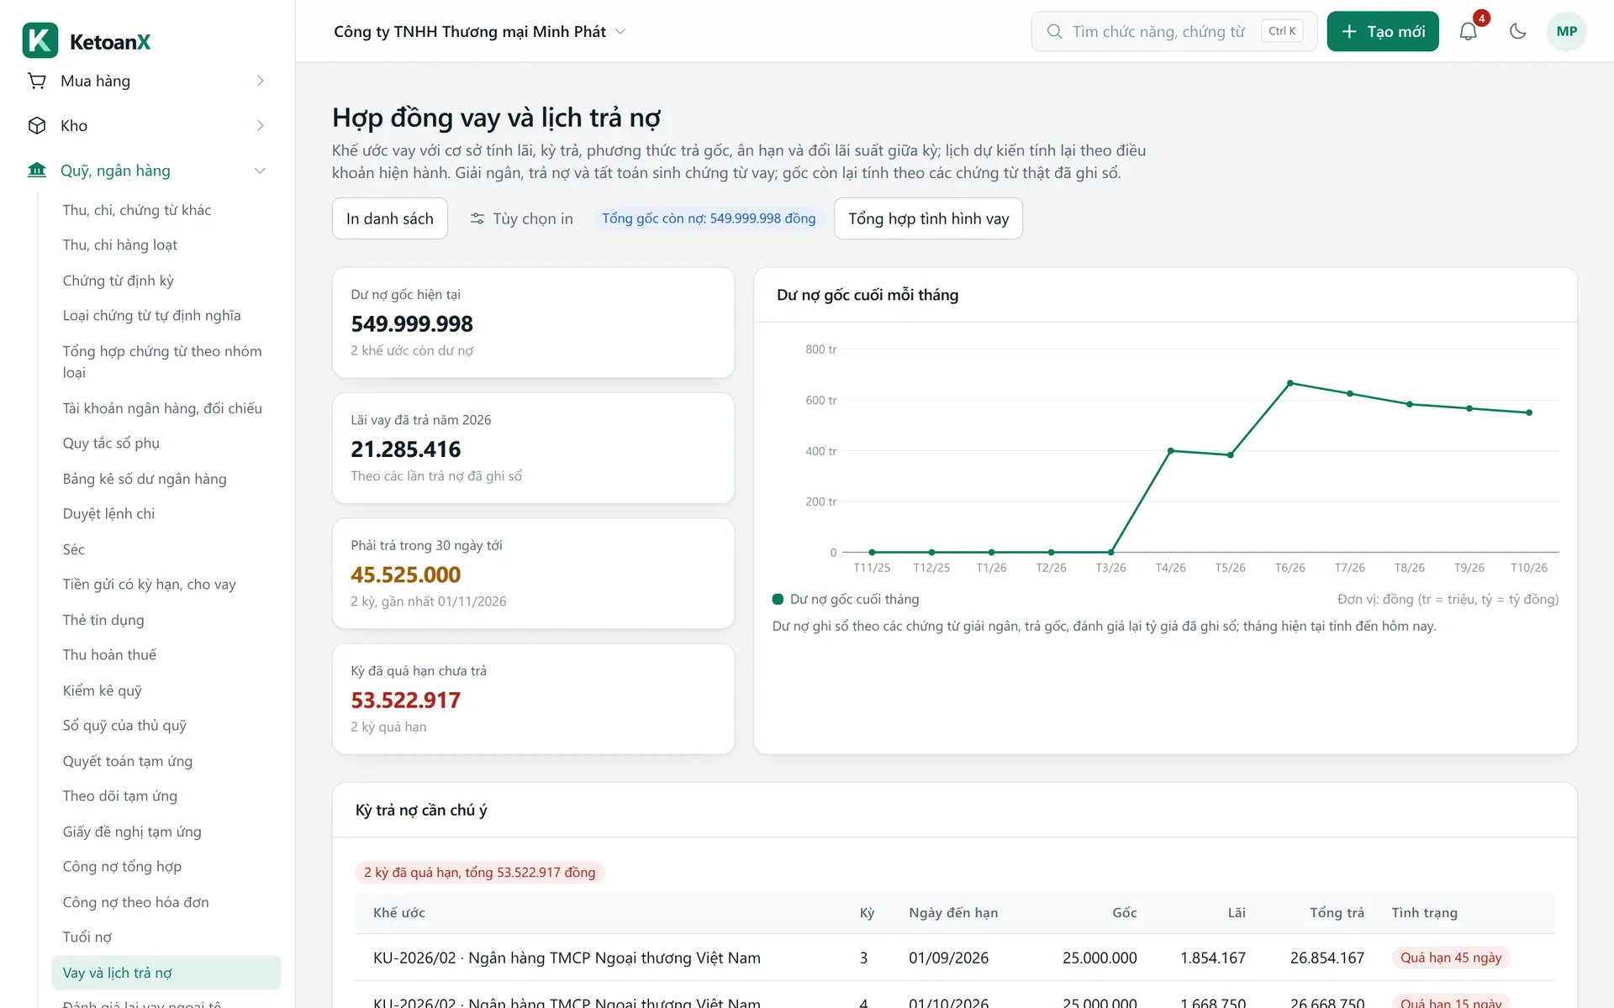Click the Ctrl K shortcut hint
This screenshot has width=1614, height=1008.
1282,31
